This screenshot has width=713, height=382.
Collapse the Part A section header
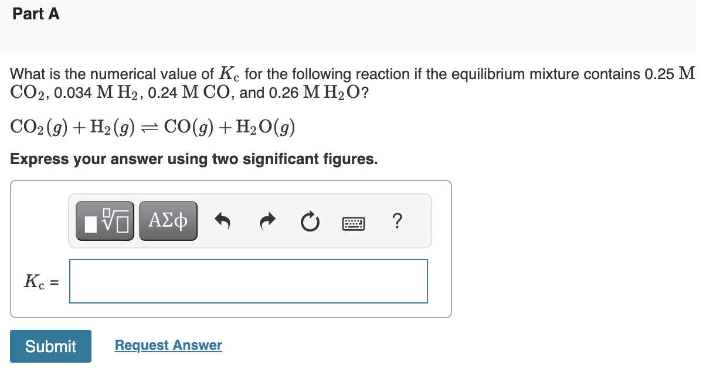(36, 13)
